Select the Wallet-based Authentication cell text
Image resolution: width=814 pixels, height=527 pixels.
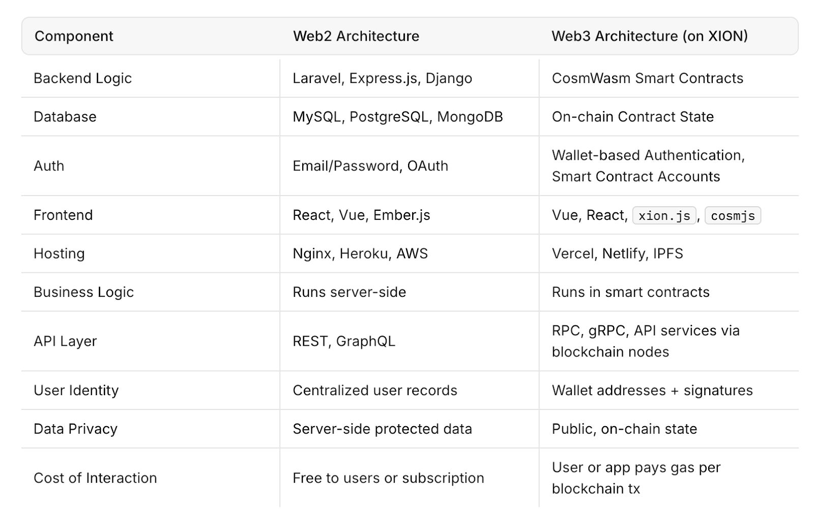648,155
